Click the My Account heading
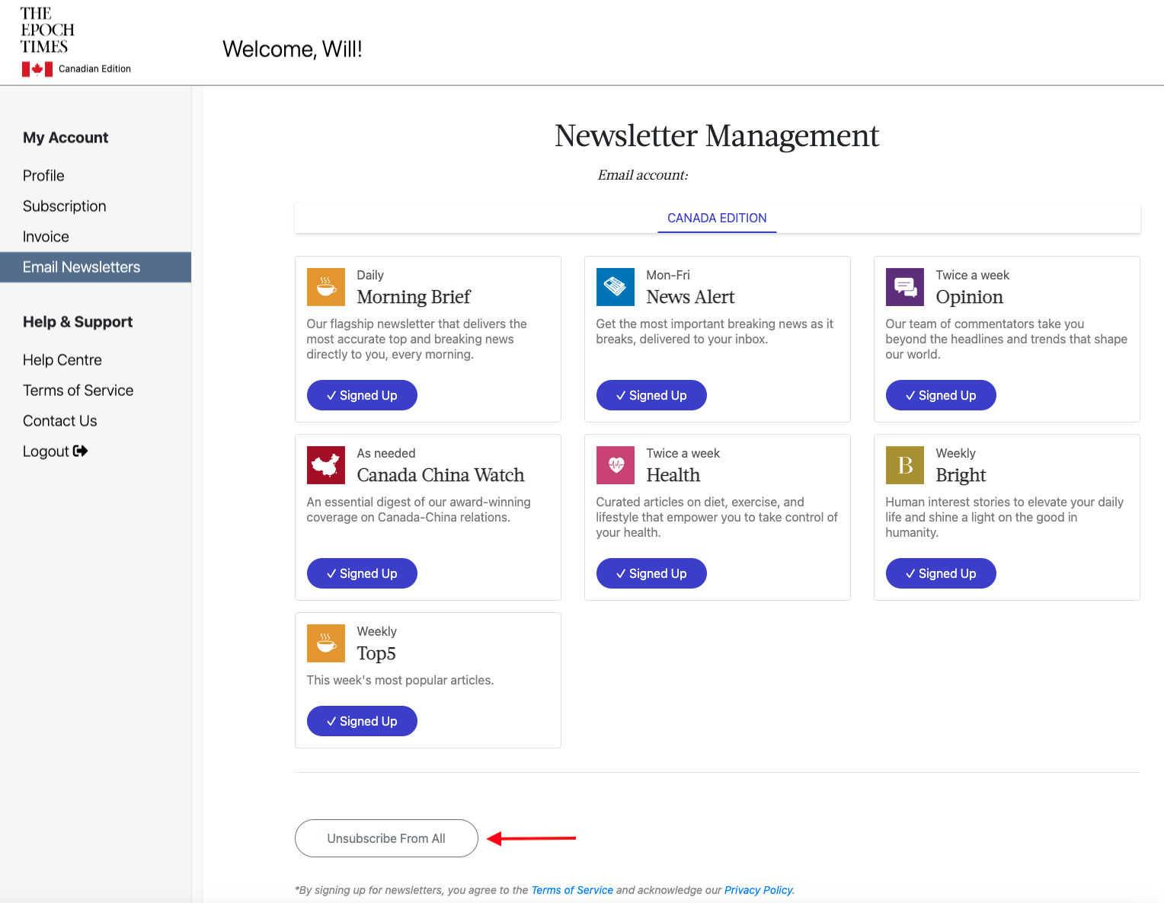This screenshot has width=1164, height=903. click(66, 138)
